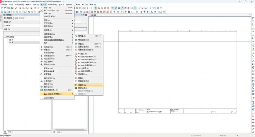This screenshot has height=137, width=255.
Task: Select 路径功能文本... in Insert menu
Action: click(x=57, y=90)
